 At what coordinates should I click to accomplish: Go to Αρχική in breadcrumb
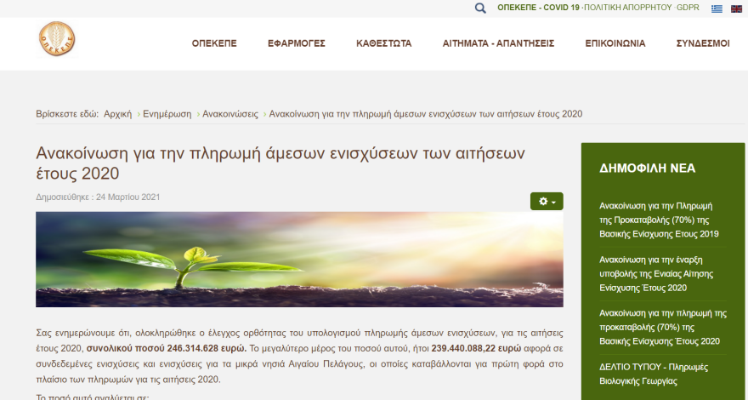click(x=117, y=114)
